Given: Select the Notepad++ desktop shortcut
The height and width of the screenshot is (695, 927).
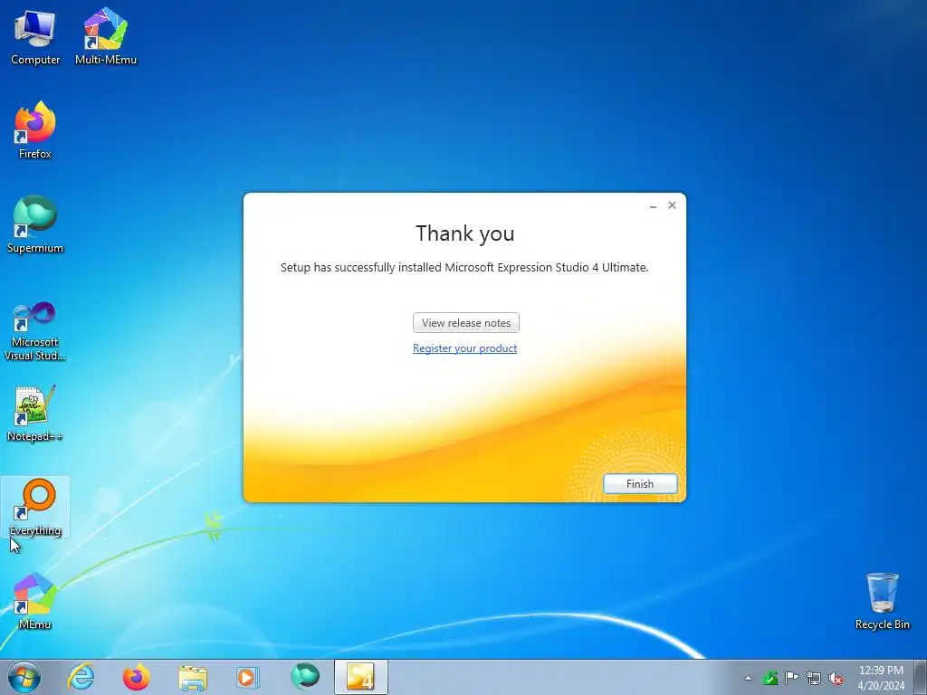Looking at the screenshot, I should [x=35, y=414].
